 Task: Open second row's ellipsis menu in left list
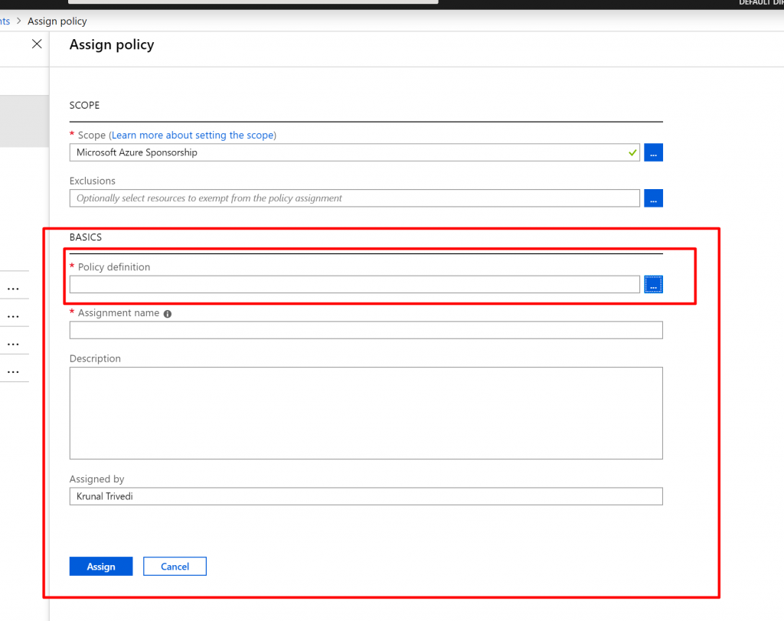[13, 316]
